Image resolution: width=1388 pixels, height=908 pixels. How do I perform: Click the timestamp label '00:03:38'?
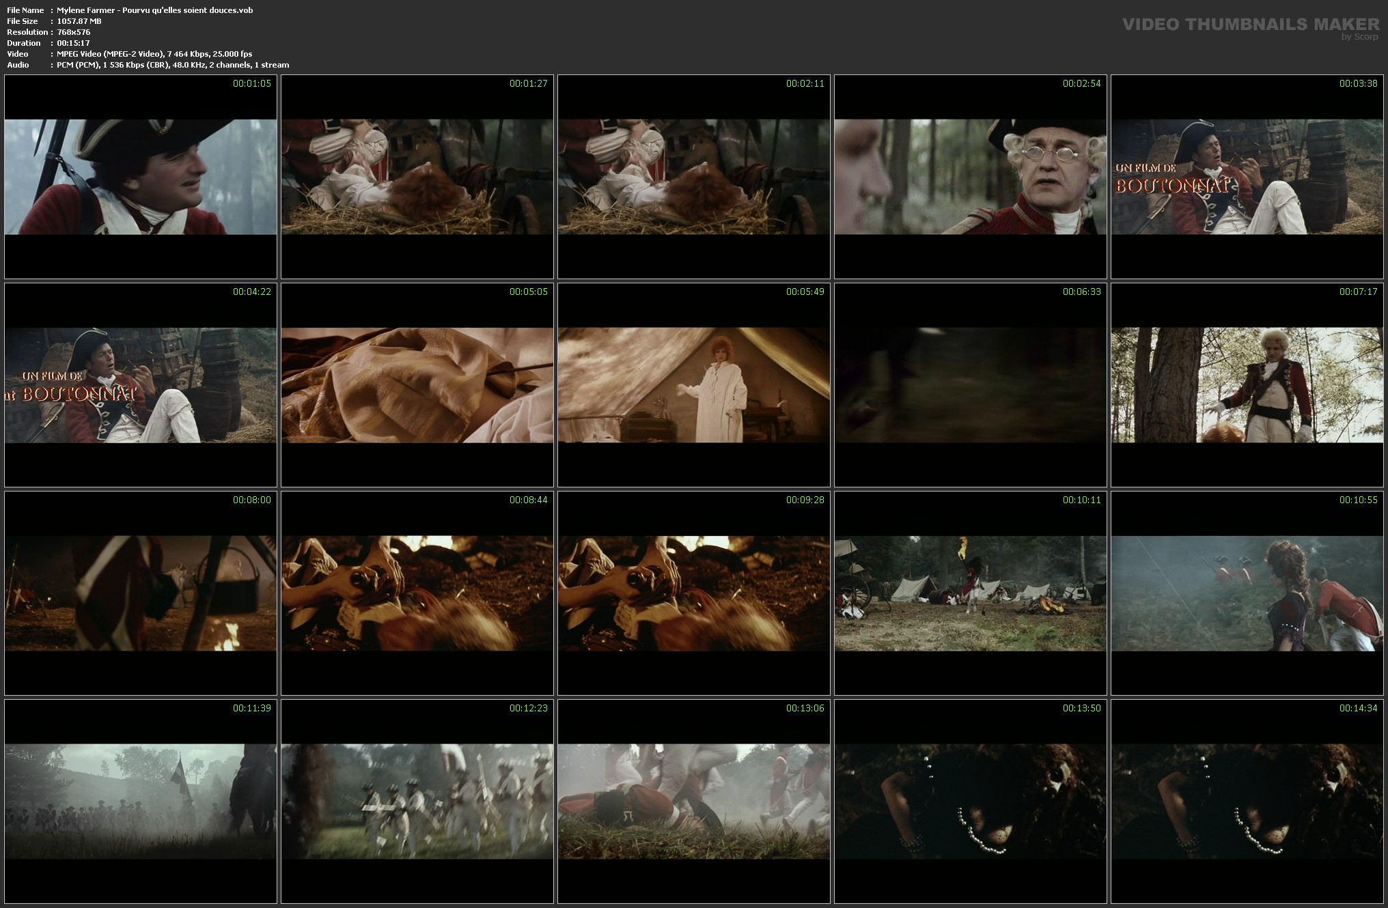(1359, 83)
